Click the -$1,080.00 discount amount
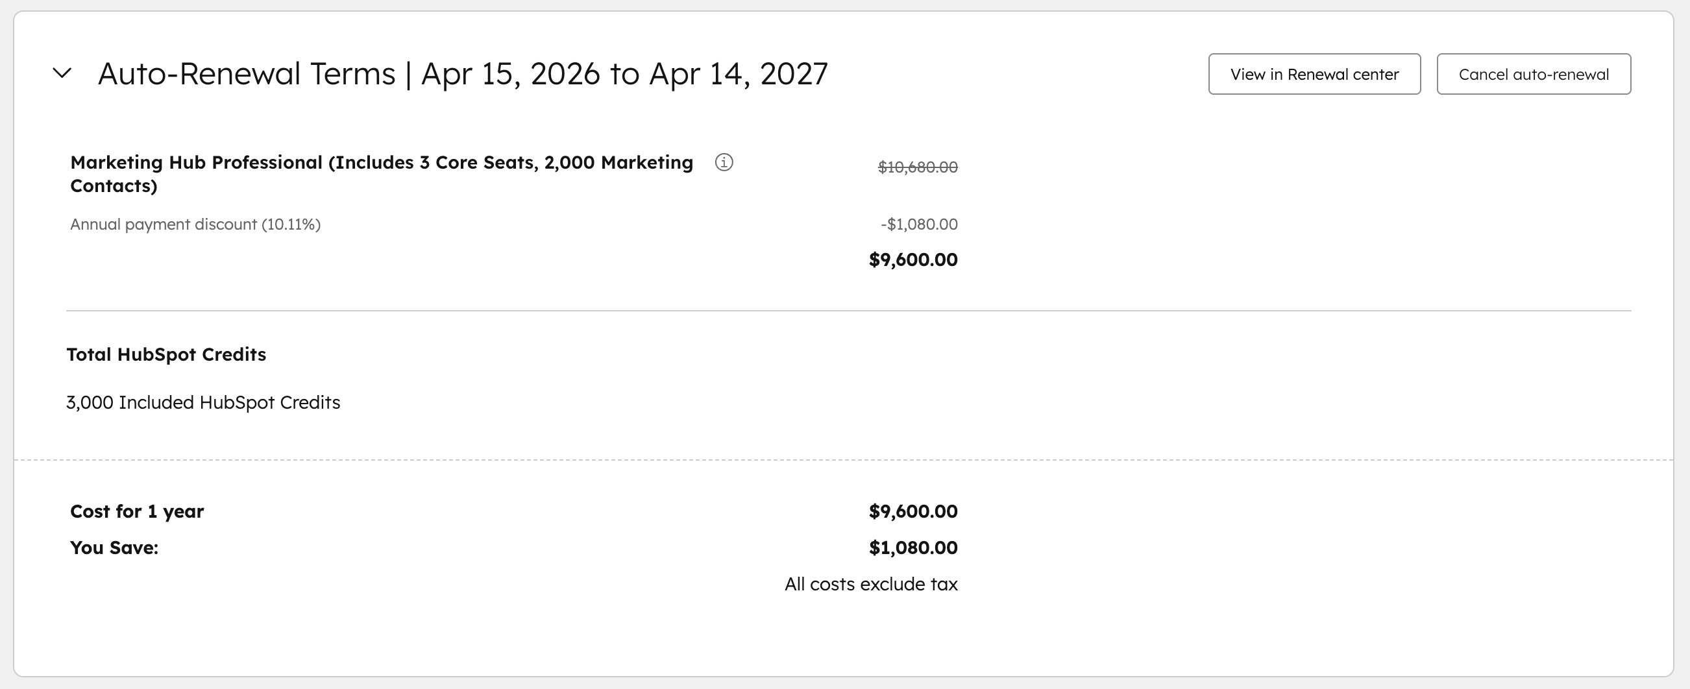This screenshot has width=1690, height=689. [x=920, y=224]
